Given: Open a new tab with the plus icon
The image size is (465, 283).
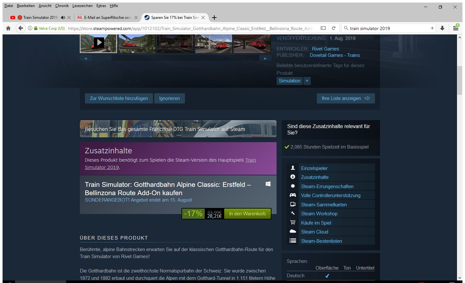Looking at the screenshot, I should tap(214, 18).
